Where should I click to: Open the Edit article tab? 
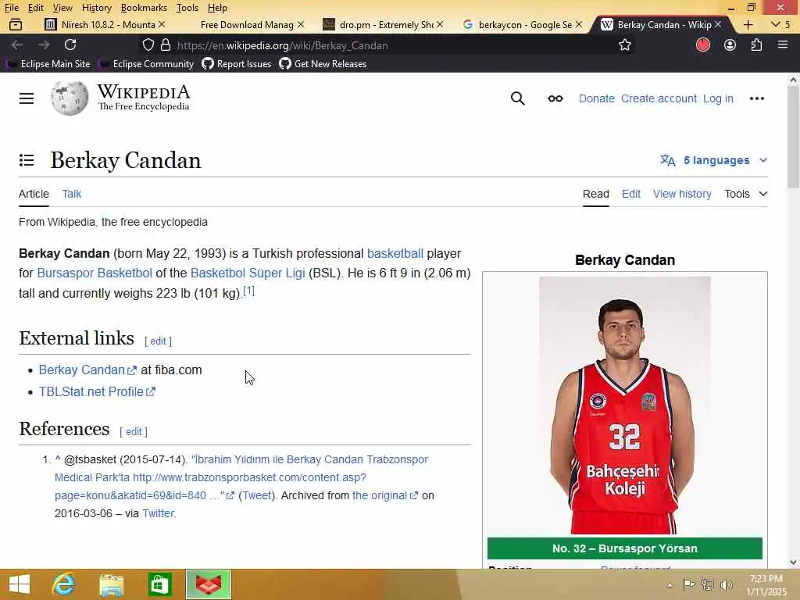click(630, 194)
